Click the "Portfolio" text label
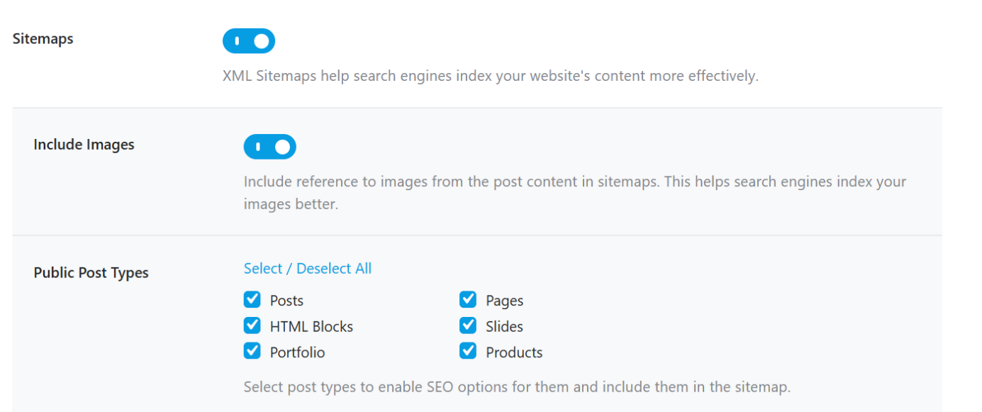This screenshot has height=412, width=982. click(297, 352)
